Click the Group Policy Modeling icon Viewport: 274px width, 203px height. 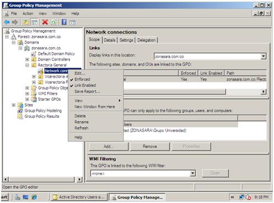20,111
